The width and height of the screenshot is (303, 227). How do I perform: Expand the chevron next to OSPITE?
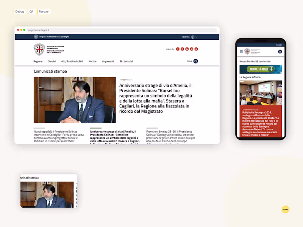196,37
